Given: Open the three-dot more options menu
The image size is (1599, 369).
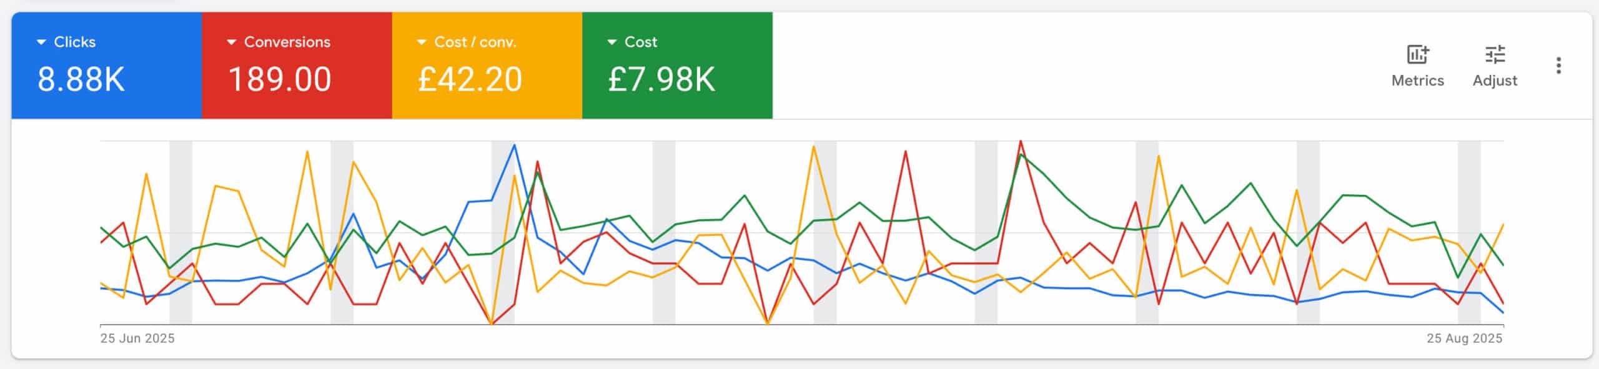Looking at the screenshot, I should 1559,66.
